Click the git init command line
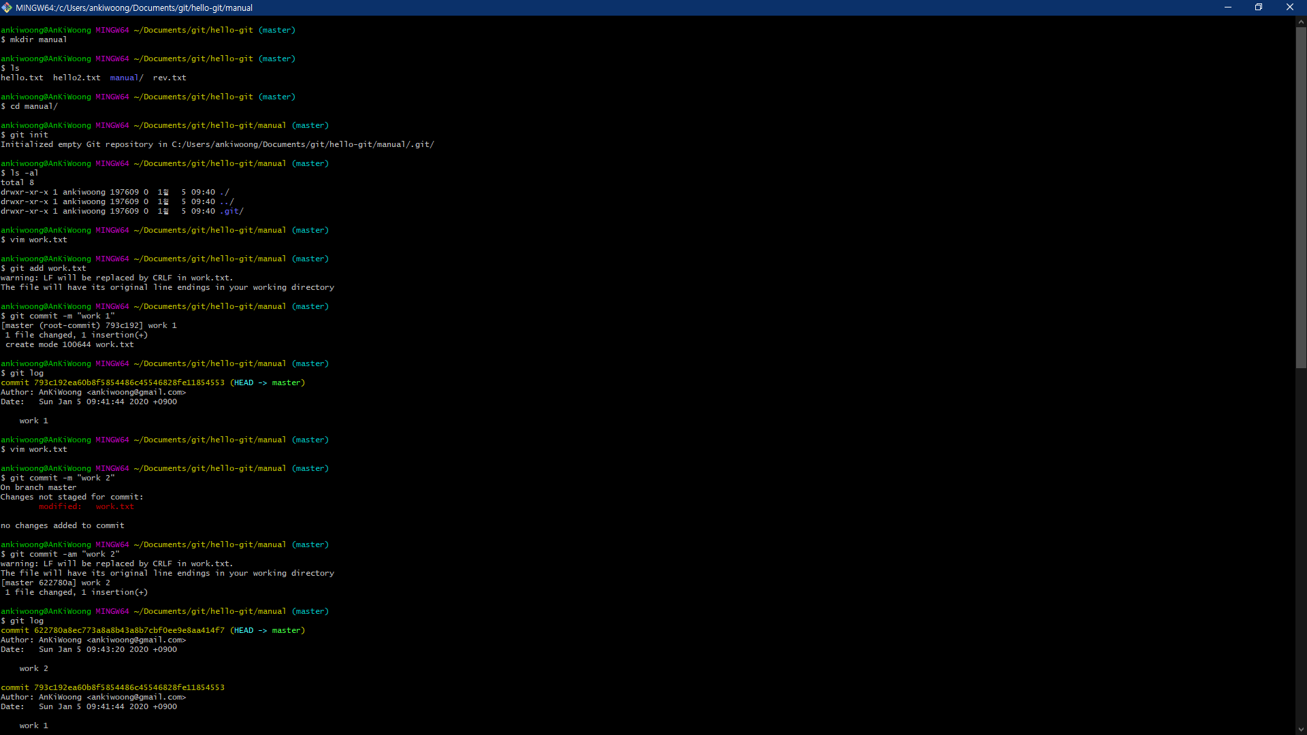Viewport: 1307px width, 735px height. pyautogui.click(x=29, y=135)
